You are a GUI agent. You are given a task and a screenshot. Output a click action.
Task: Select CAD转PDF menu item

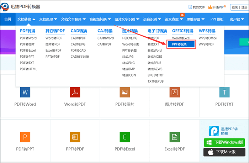click(x=78, y=38)
